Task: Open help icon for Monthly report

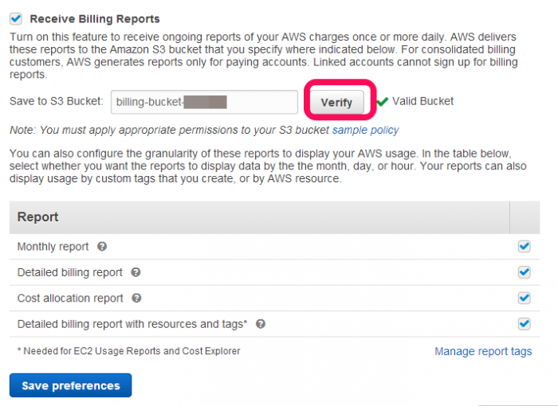Action: point(102,246)
